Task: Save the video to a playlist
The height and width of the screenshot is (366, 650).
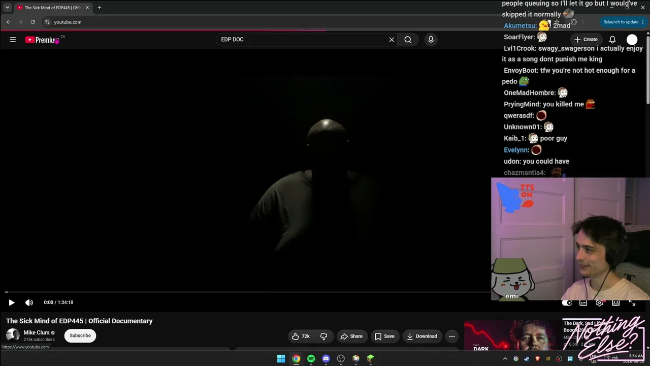Action: [384, 336]
